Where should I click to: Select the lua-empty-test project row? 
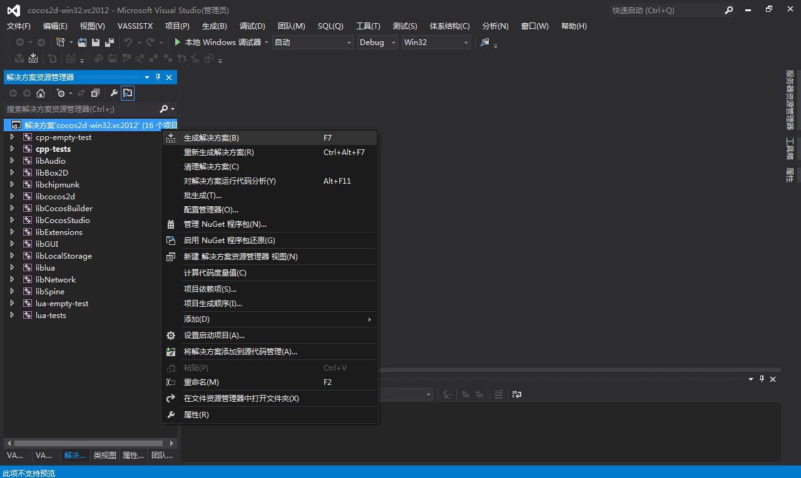coord(62,304)
